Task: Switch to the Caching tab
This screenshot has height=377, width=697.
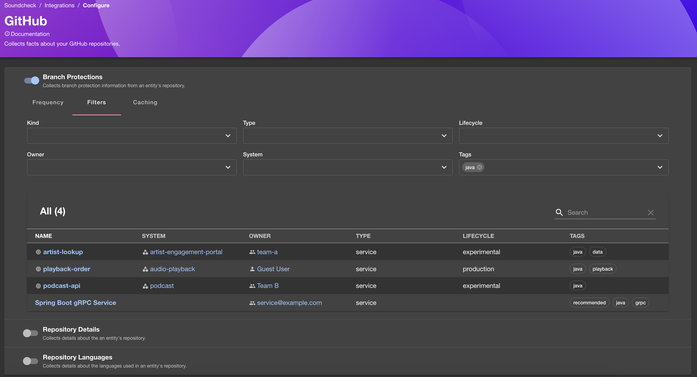Action: point(145,103)
